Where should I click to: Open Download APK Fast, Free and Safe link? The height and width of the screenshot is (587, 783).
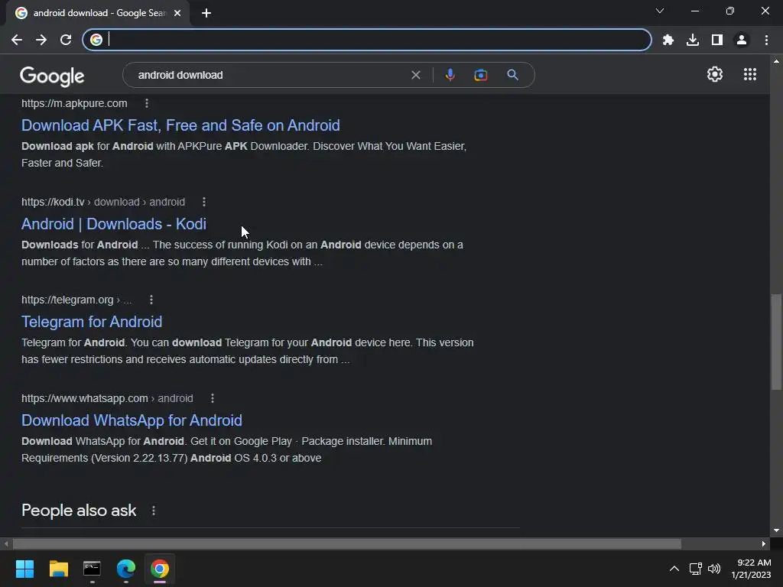coord(180,125)
